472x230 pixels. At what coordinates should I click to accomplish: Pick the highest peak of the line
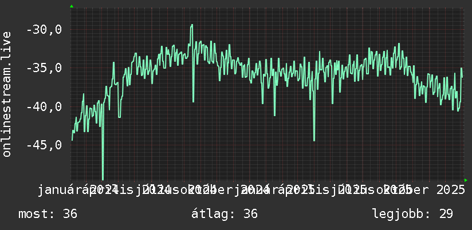click(x=192, y=25)
